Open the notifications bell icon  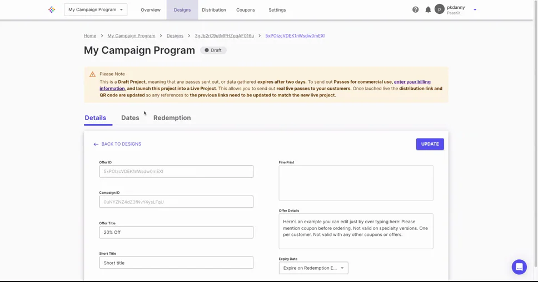(428, 9)
